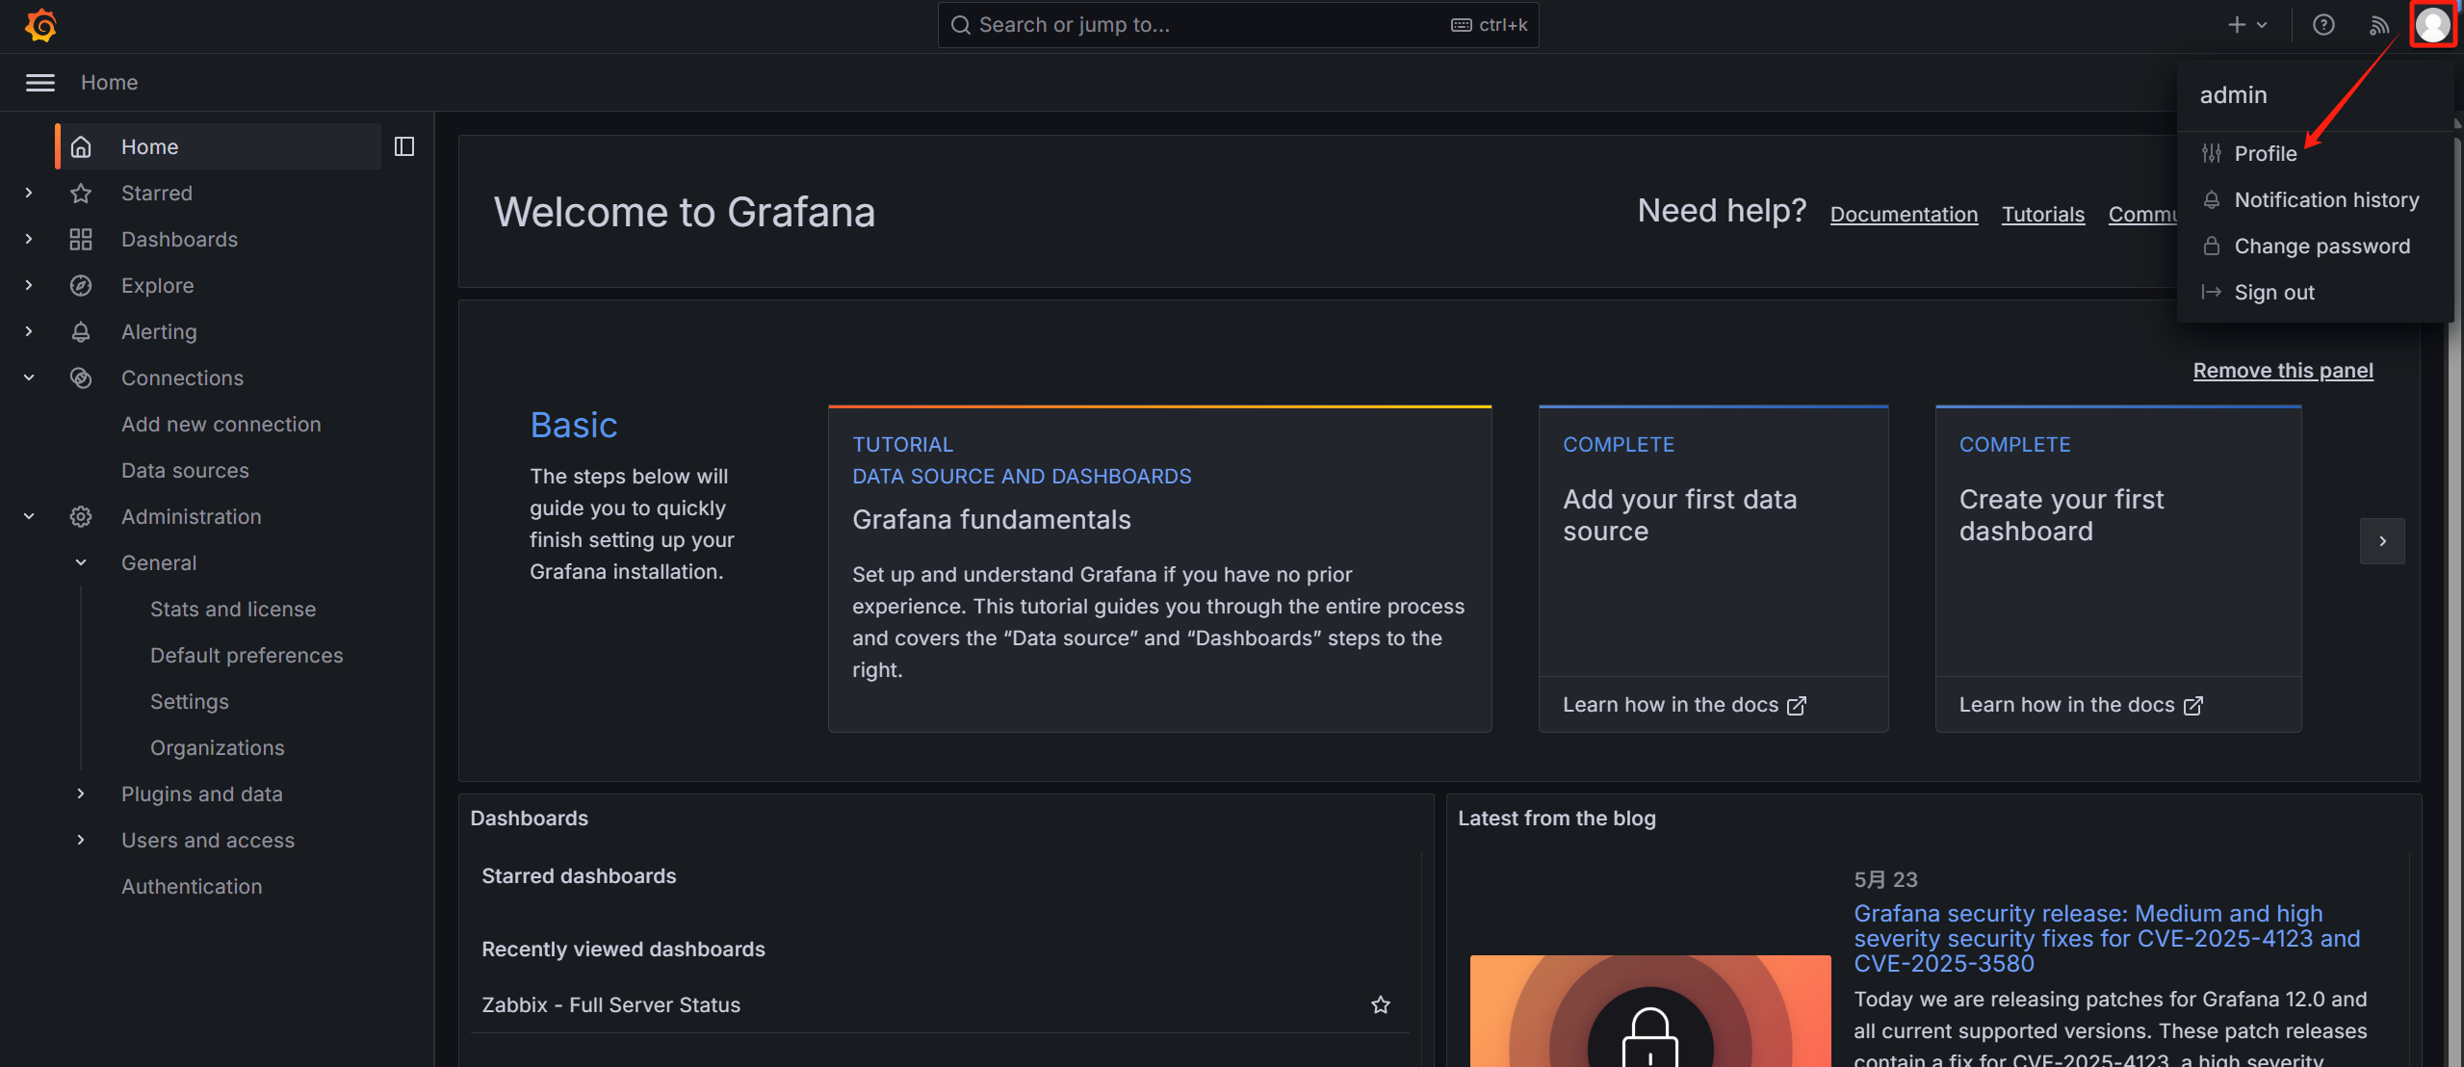Viewport: 2464px width, 1067px height.
Task: Open Add new connection page
Action: tap(220, 424)
